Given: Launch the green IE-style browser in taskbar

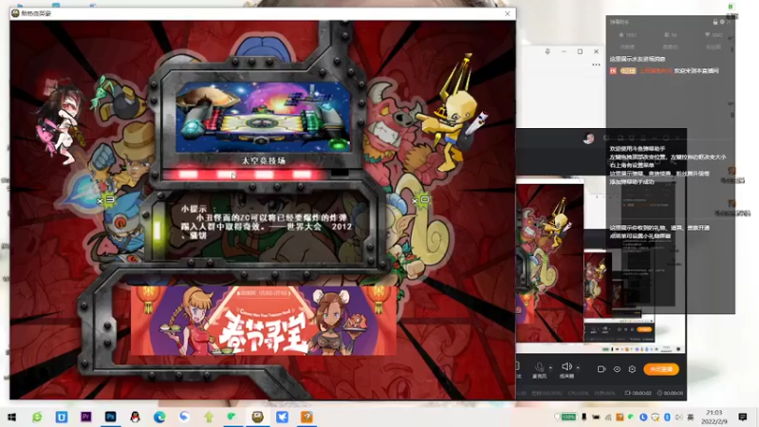Looking at the screenshot, I should pos(37,417).
